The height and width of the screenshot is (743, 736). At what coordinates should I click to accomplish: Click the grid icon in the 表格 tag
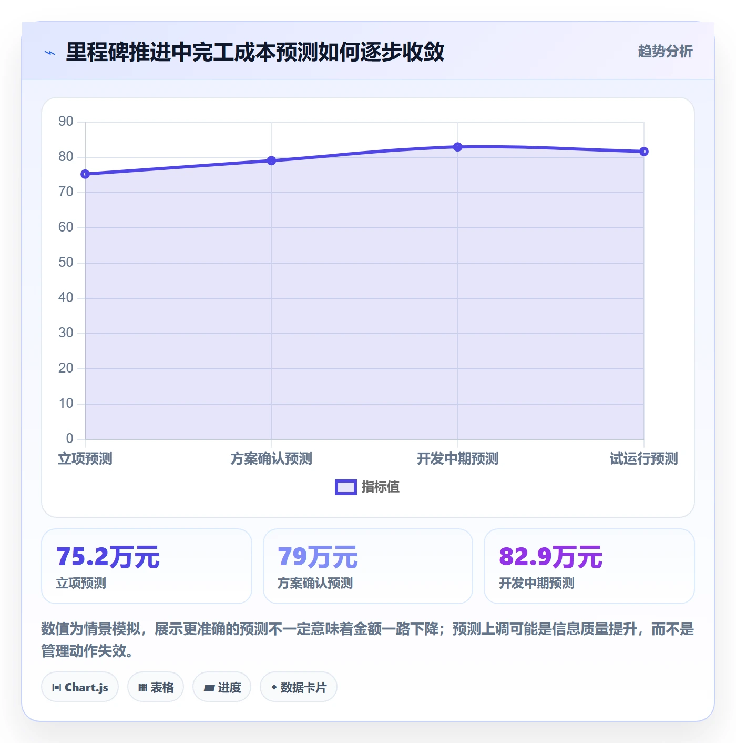142,687
